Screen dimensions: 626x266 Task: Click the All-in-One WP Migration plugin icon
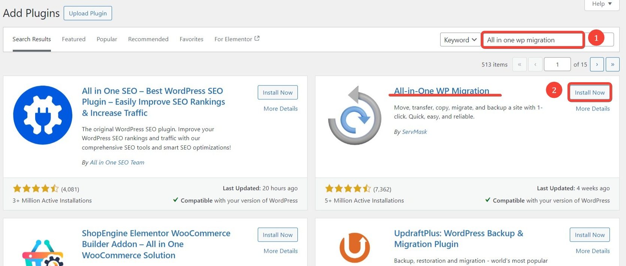(x=355, y=115)
